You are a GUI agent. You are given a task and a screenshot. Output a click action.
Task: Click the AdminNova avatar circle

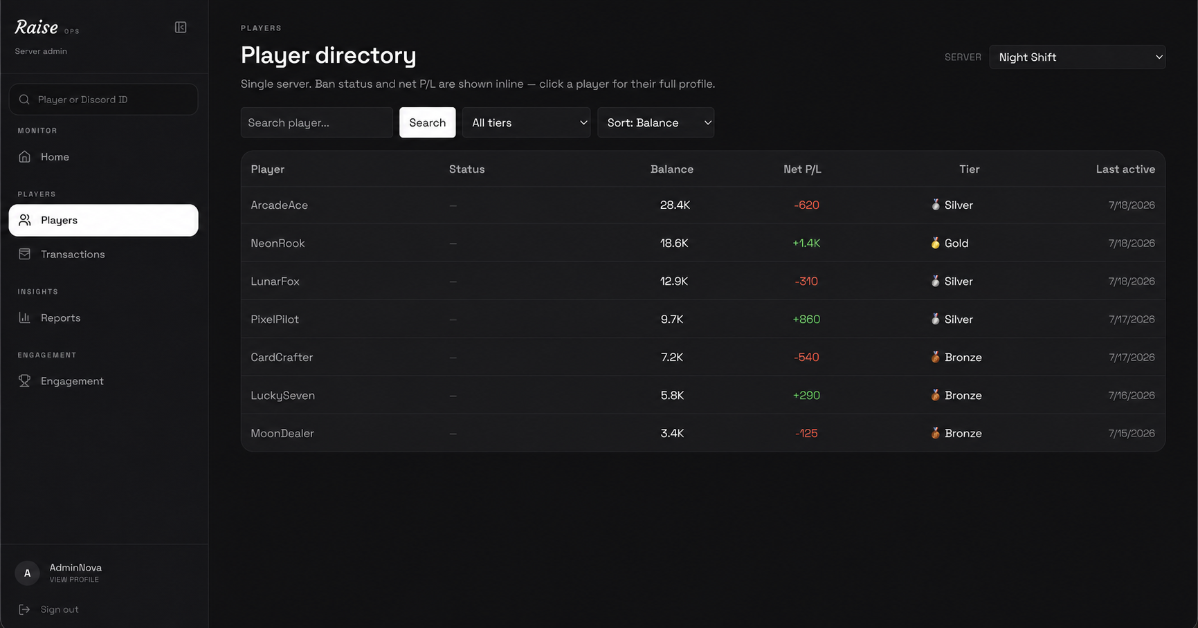click(27, 573)
